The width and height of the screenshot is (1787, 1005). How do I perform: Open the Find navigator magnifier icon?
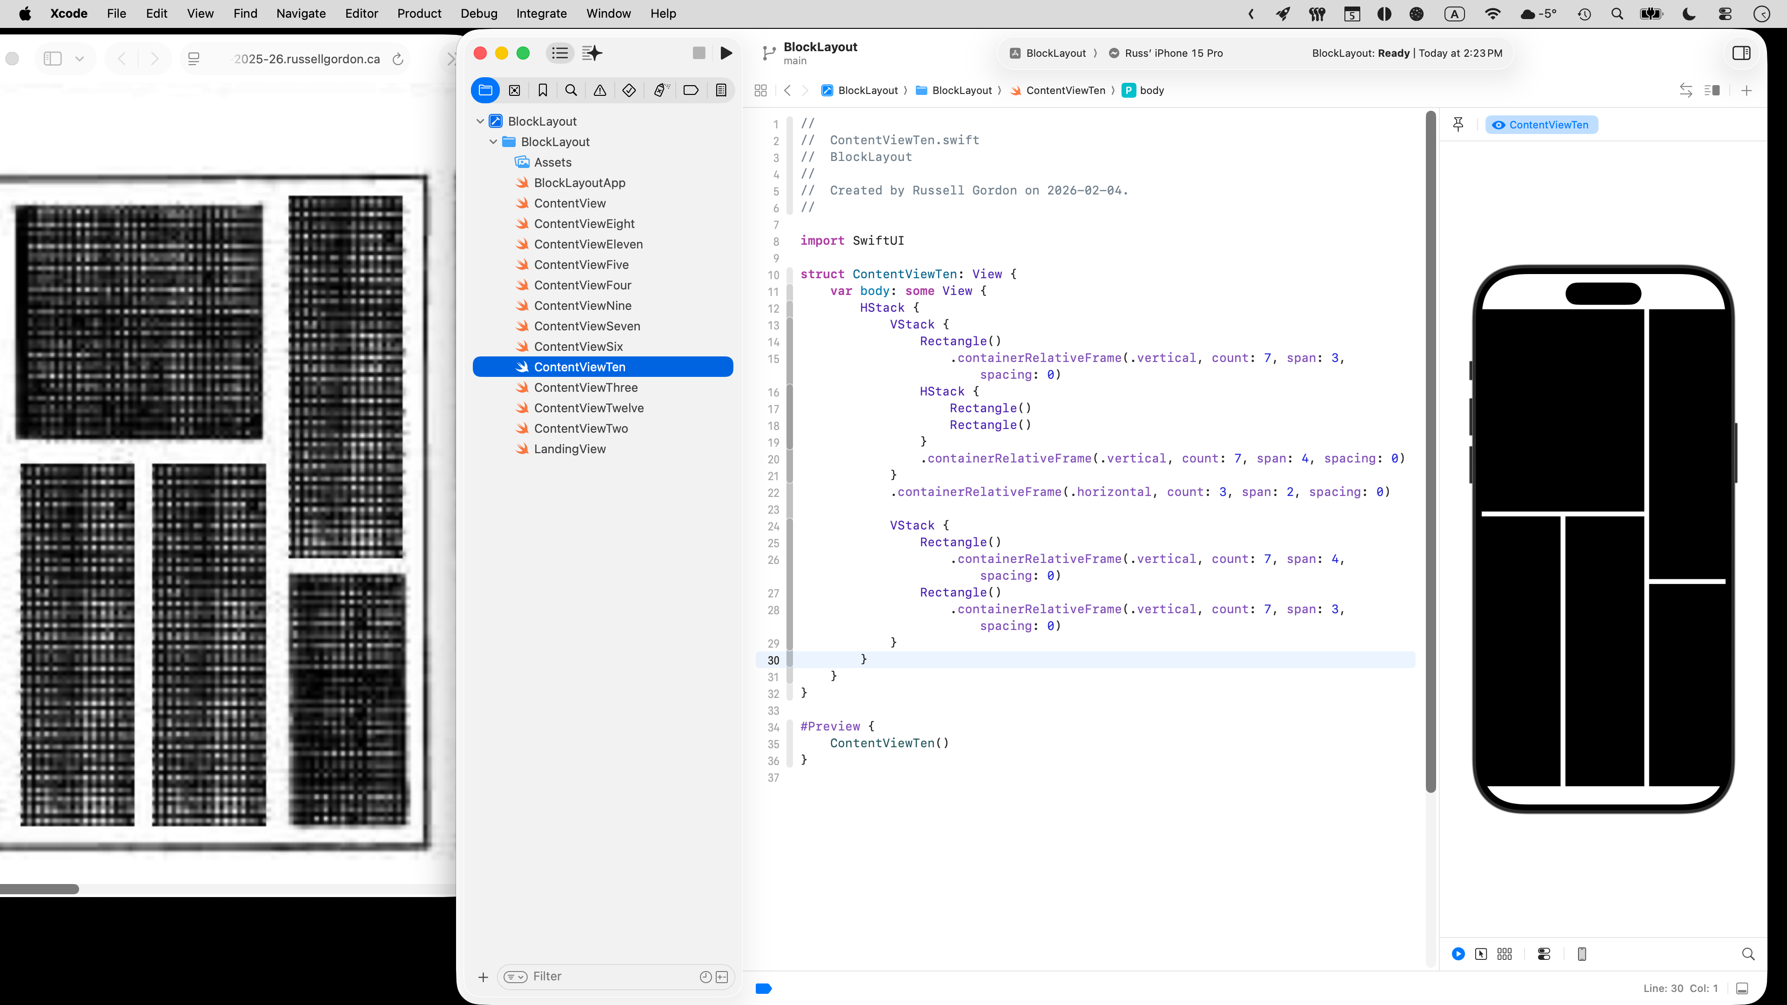point(571,90)
